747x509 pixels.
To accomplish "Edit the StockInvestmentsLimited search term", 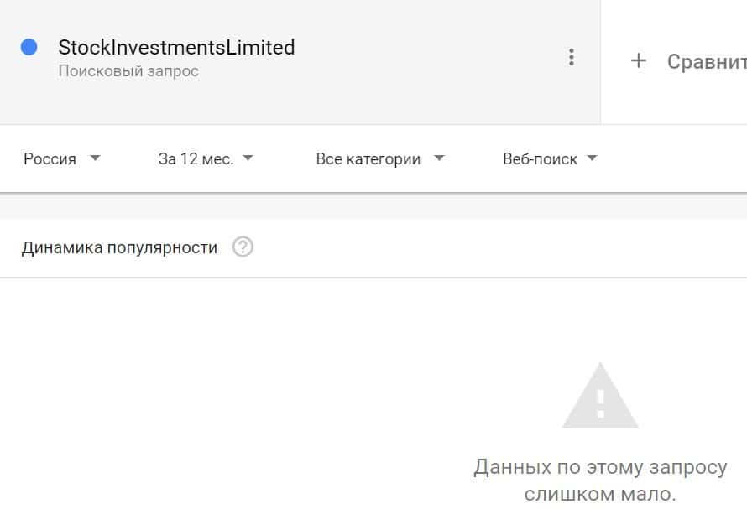I will (x=176, y=48).
